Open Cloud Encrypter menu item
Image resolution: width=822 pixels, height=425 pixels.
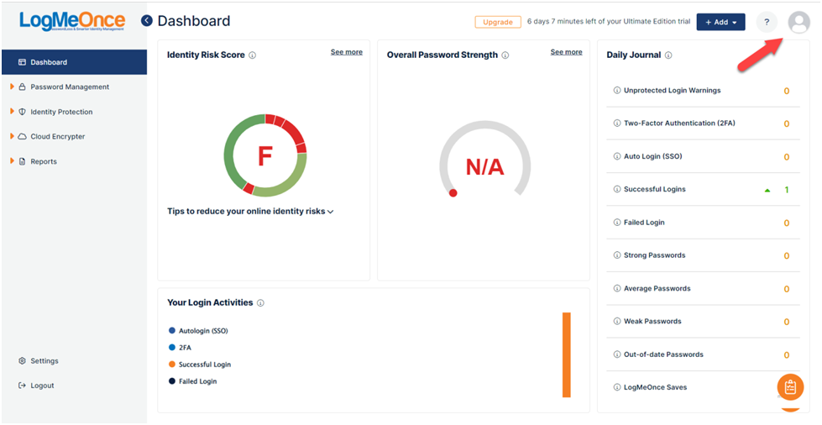click(58, 136)
